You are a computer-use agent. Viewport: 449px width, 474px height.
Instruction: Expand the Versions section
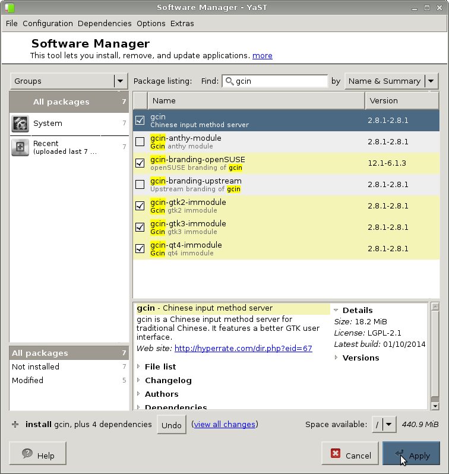336,358
